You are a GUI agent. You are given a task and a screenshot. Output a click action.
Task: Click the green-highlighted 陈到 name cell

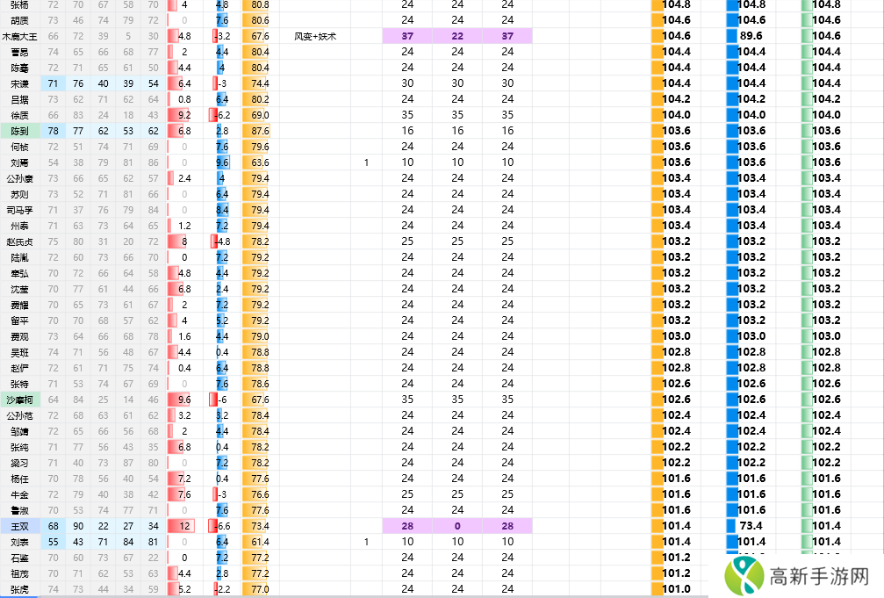pos(19,131)
